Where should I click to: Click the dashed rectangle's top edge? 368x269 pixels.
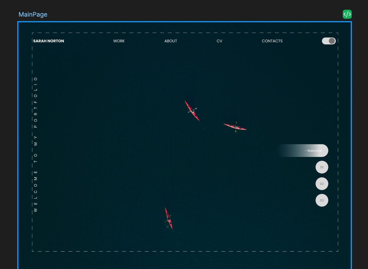click(185, 33)
